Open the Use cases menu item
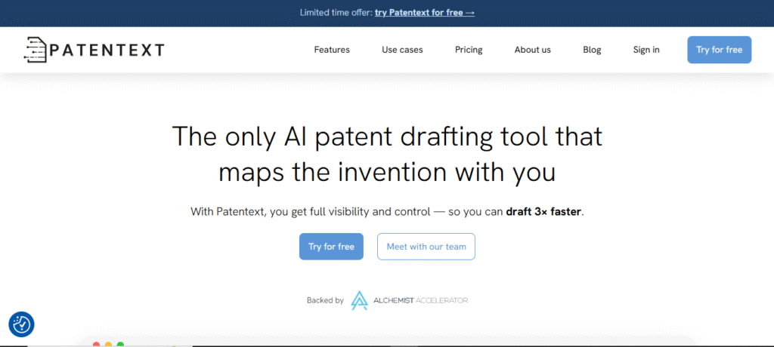This screenshot has height=347, width=774. (402, 50)
